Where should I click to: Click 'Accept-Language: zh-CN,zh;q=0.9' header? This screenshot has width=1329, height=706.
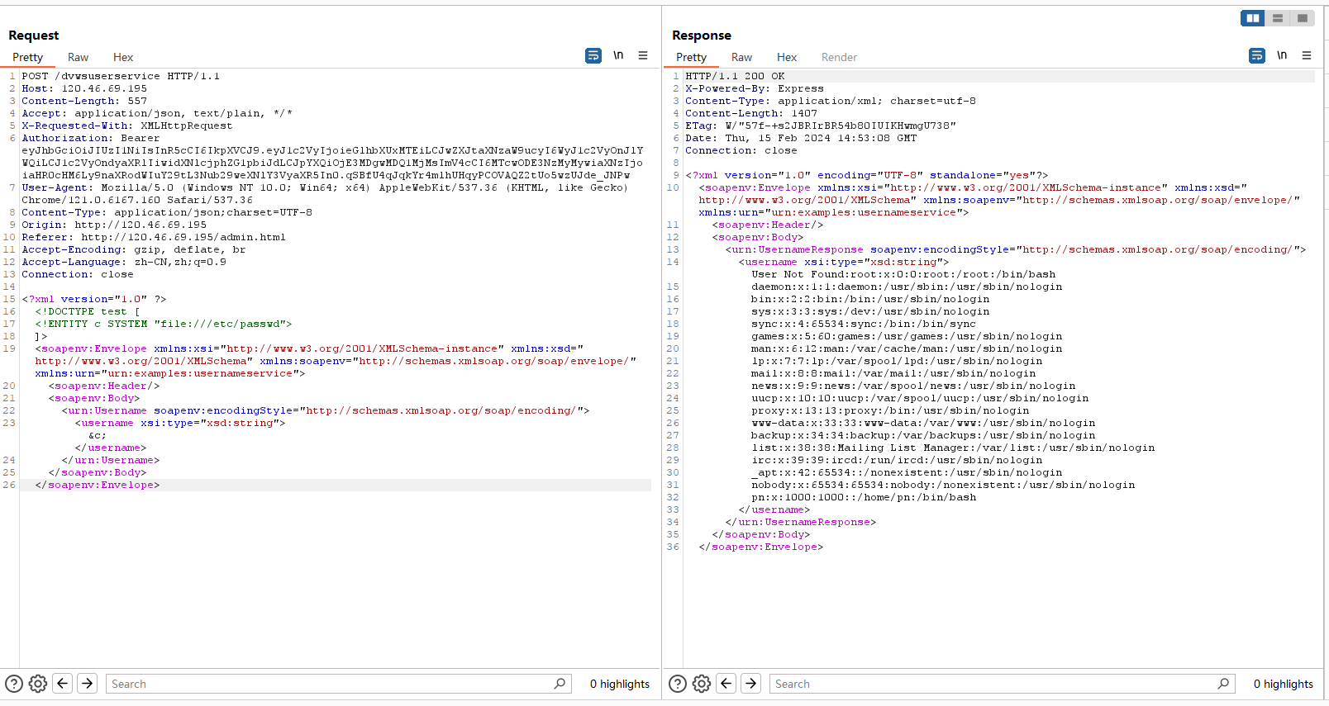click(x=124, y=262)
